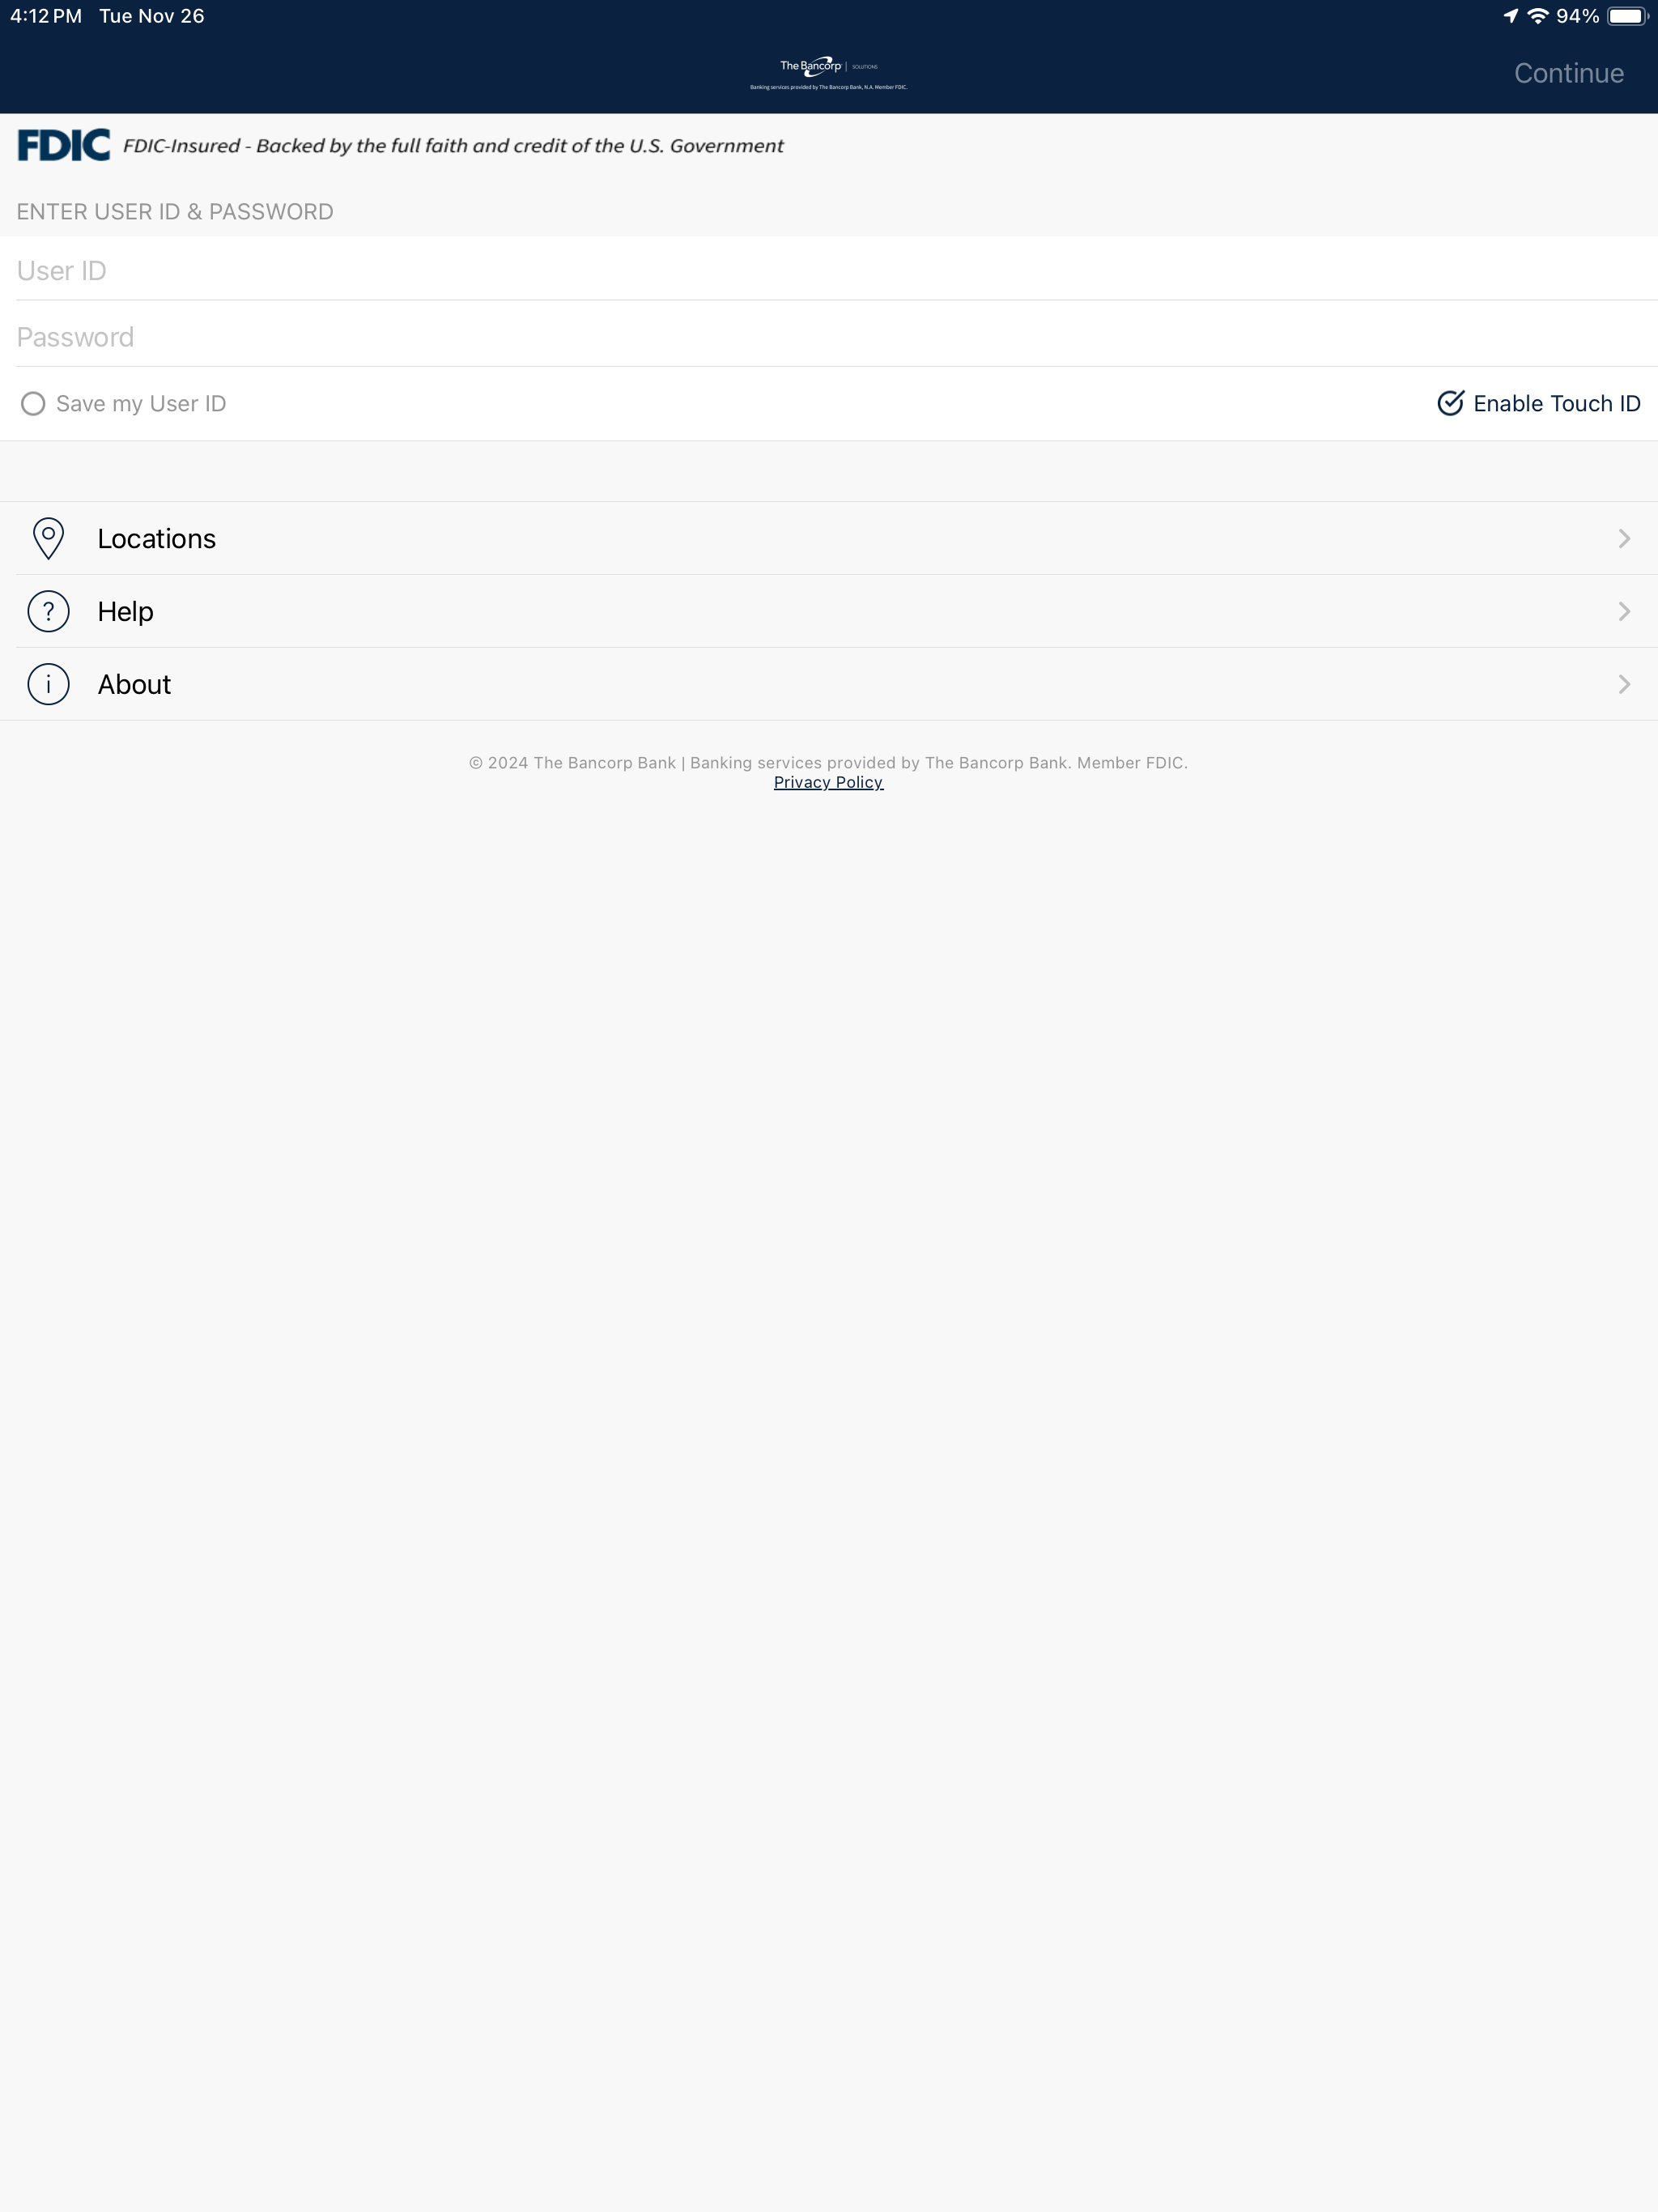The image size is (1658, 2212).
Task: Tap the ENTER USER ID & PASSWORD heading
Action: [175, 212]
